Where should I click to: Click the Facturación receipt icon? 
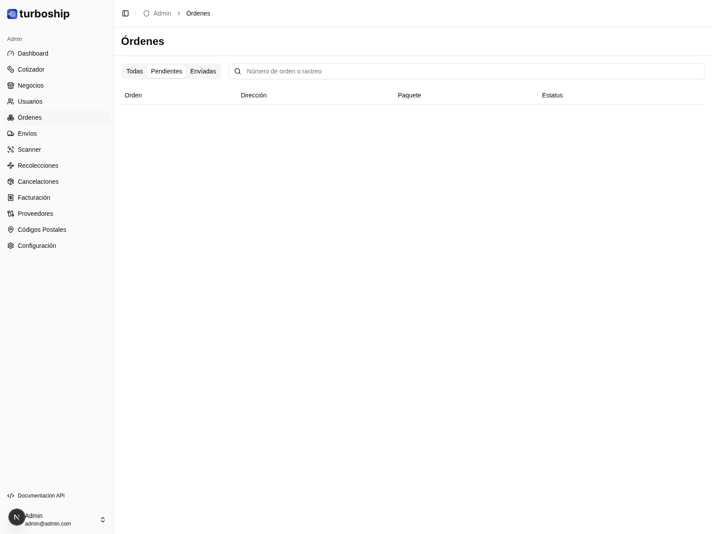point(11,198)
